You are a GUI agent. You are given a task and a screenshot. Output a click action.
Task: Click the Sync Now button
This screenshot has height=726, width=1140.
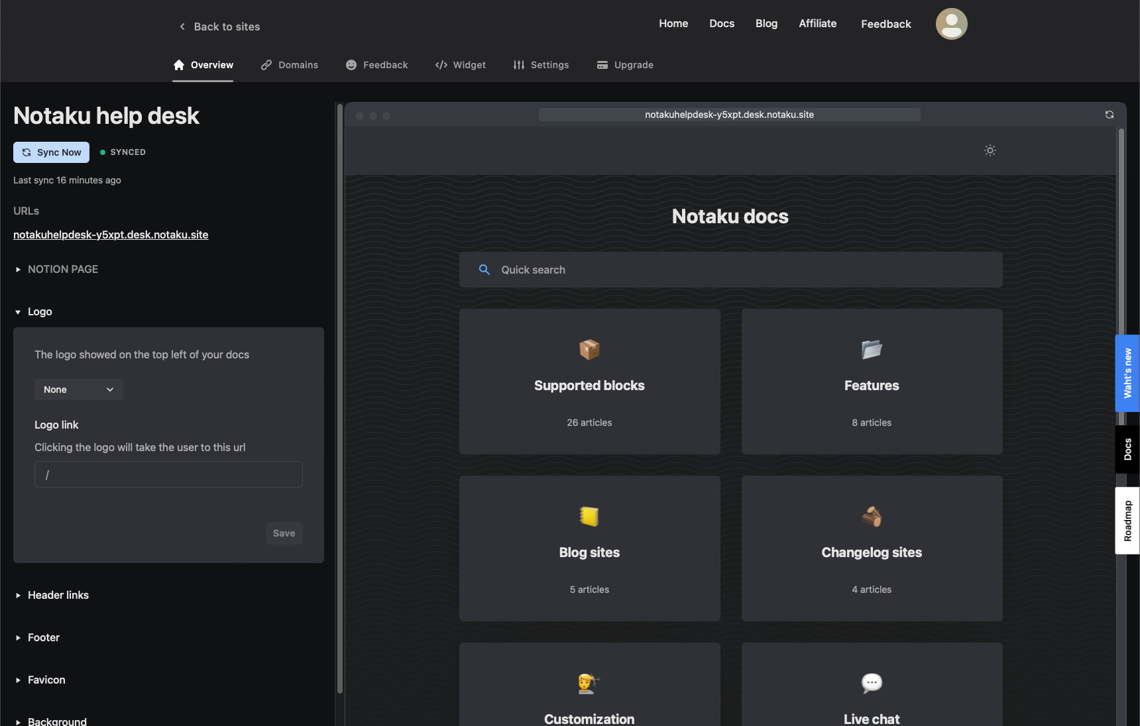(51, 152)
